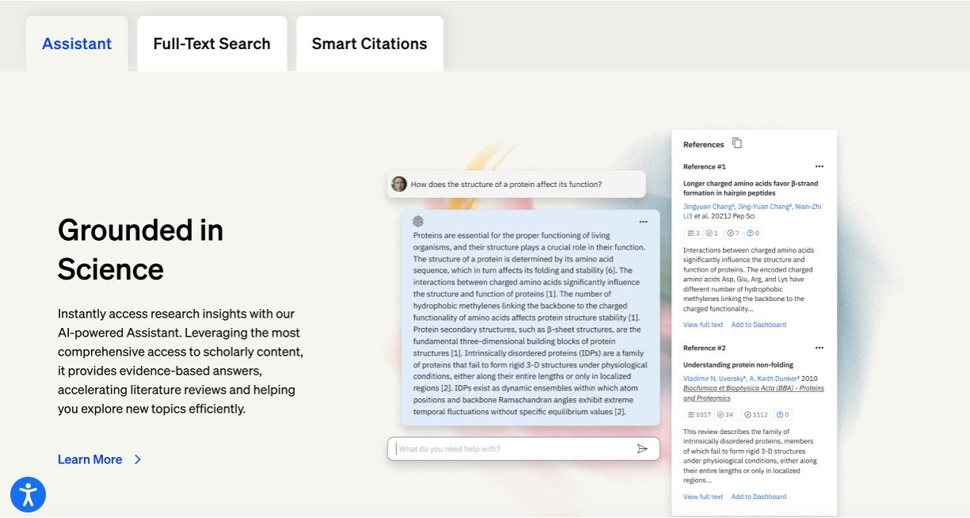Click the send arrow in chat box
The width and height of the screenshot is (970, 518).
[x=642, y=448]
